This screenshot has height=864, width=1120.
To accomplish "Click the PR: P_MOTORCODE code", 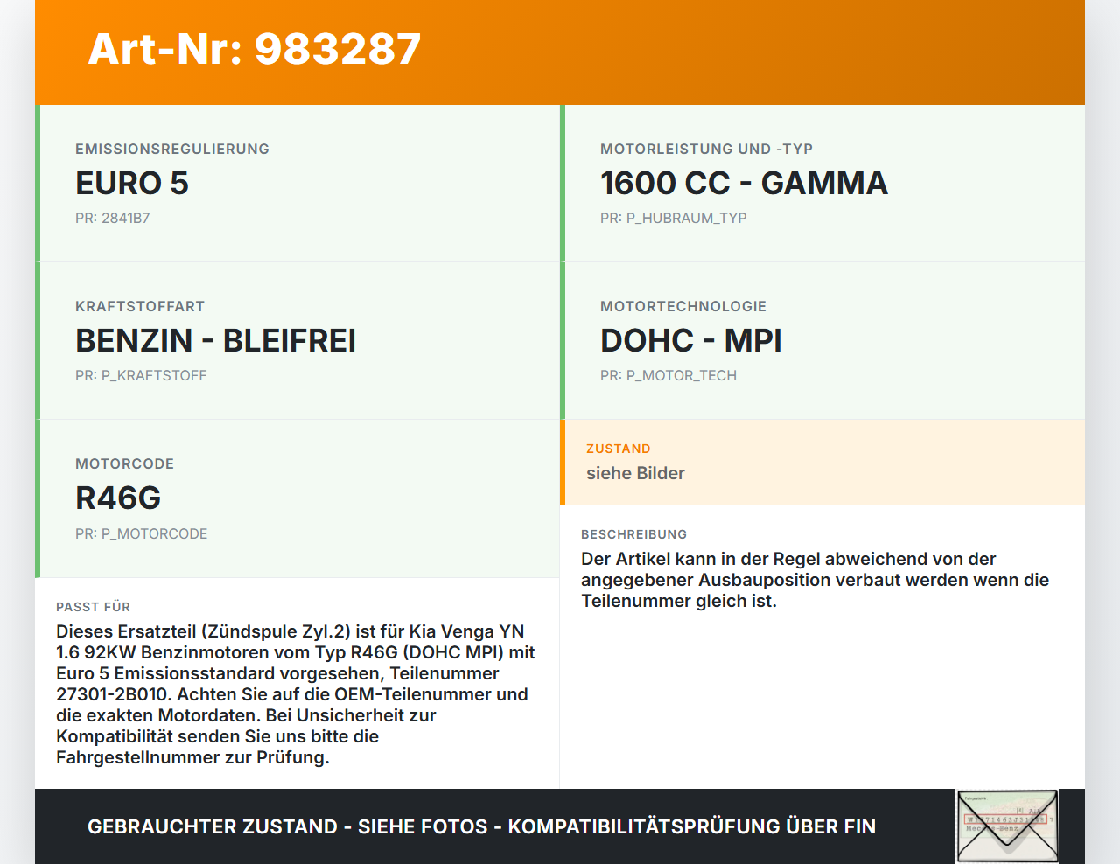I will [x=141, y=533].
